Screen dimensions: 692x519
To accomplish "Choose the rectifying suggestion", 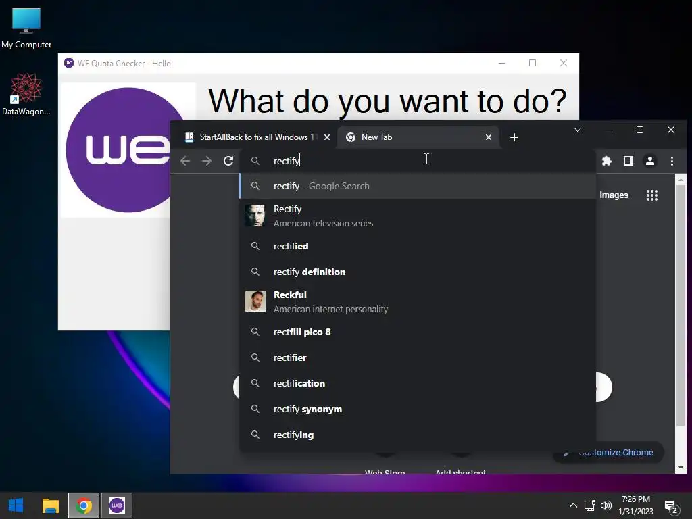I will 418,435.
